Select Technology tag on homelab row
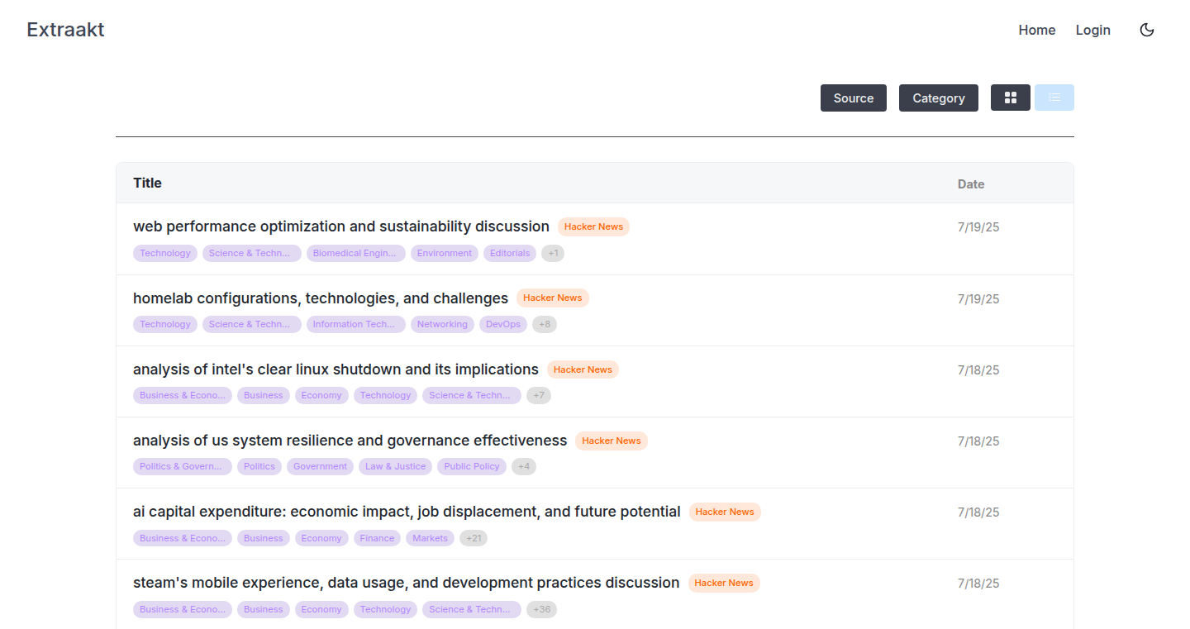The height and width of the screenshot is (629, 1190). (x=165, y=324)
